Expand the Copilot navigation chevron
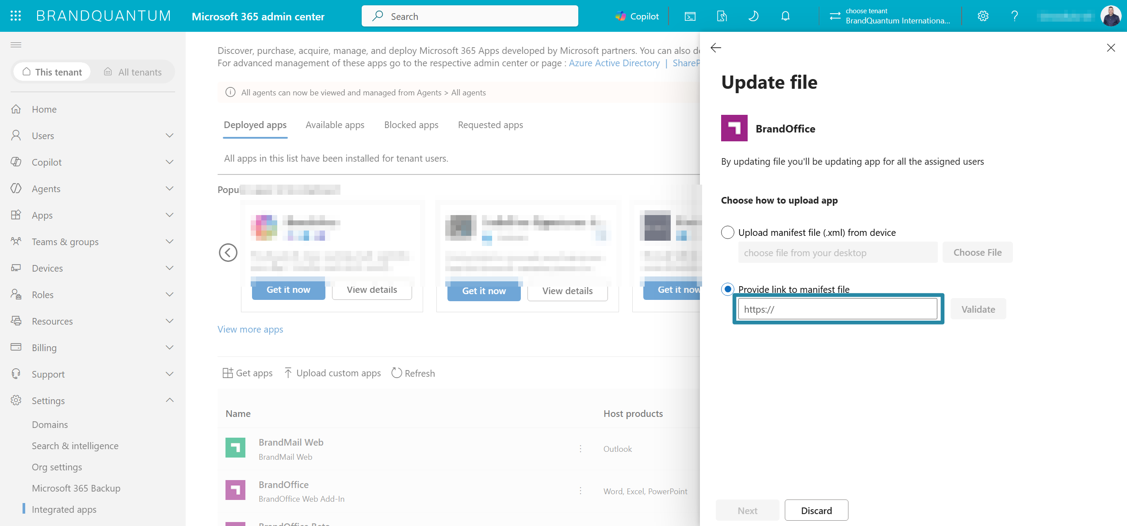Image resolution: width=1127 pixels, height=526 pixels. 169,162
